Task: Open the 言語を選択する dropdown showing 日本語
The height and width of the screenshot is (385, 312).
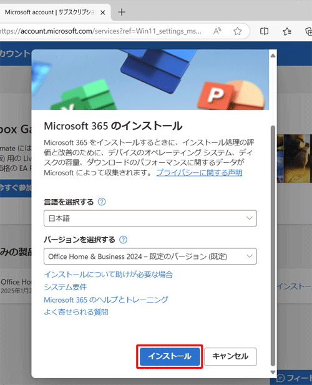Action: (150, 218)
